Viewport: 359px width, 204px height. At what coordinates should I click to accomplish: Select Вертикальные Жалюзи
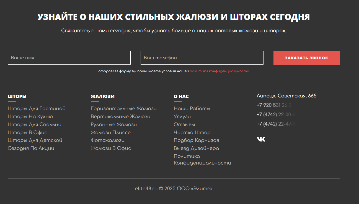tap(120, 116)
